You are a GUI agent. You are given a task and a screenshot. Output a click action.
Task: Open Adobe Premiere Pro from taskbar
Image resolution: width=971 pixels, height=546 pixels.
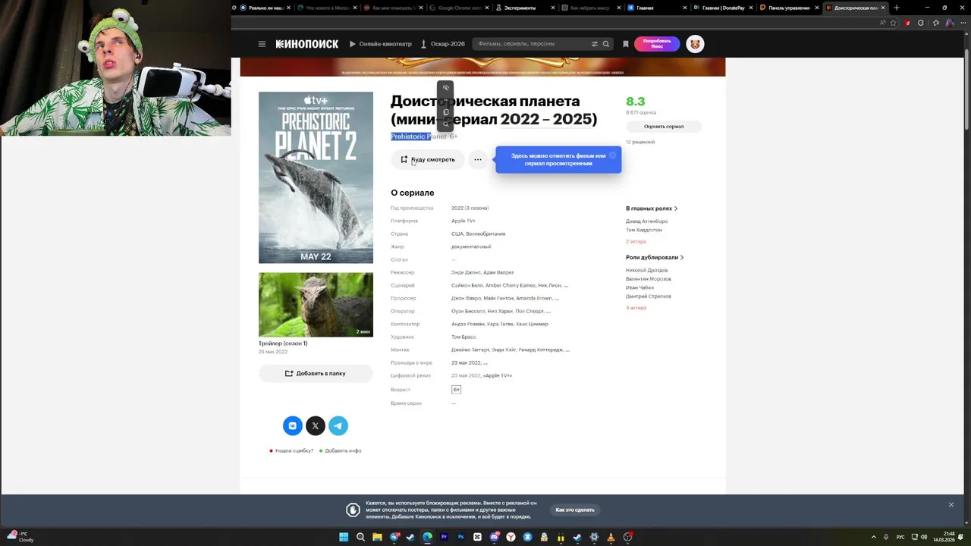pos(444,537)
